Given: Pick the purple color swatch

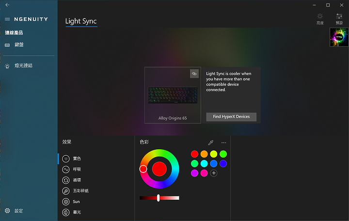Looking at the screenshot, I should tap(194, 173).
